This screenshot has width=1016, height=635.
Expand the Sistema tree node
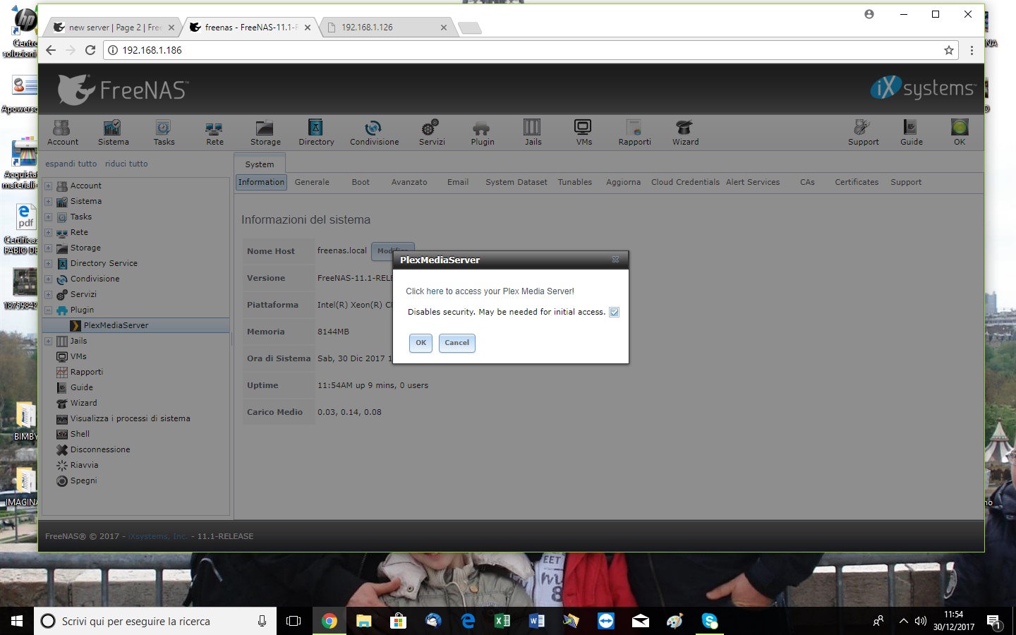click(48, 202)
